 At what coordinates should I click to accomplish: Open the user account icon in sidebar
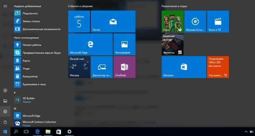(5, 90)
